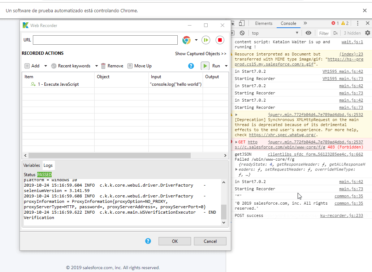Click Show Captured Objects link
The width and height of the screenshot is (372, 272).
[200, 54]
